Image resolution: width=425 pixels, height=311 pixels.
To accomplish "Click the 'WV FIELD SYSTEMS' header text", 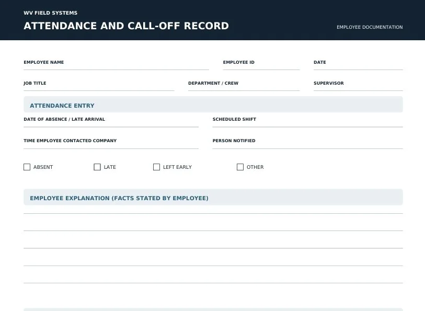I will [50, 13].
